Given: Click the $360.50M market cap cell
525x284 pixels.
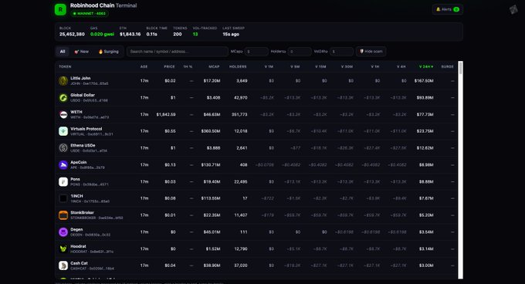Looking at the screenshot, I should 211,131.
